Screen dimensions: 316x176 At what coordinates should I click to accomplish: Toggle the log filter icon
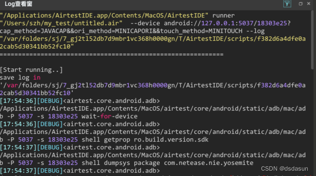point(287,3)
